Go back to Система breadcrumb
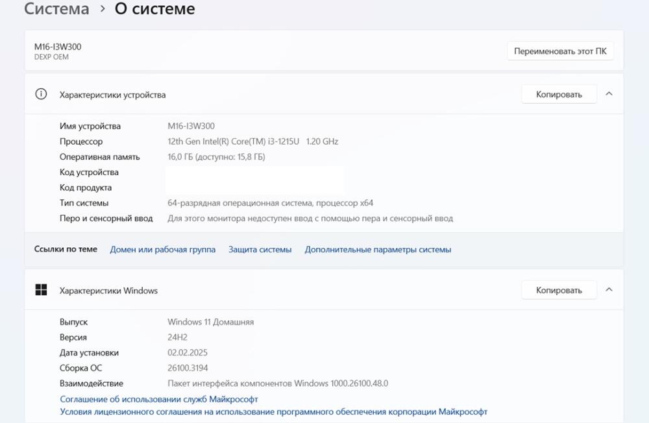 point(56,8)
